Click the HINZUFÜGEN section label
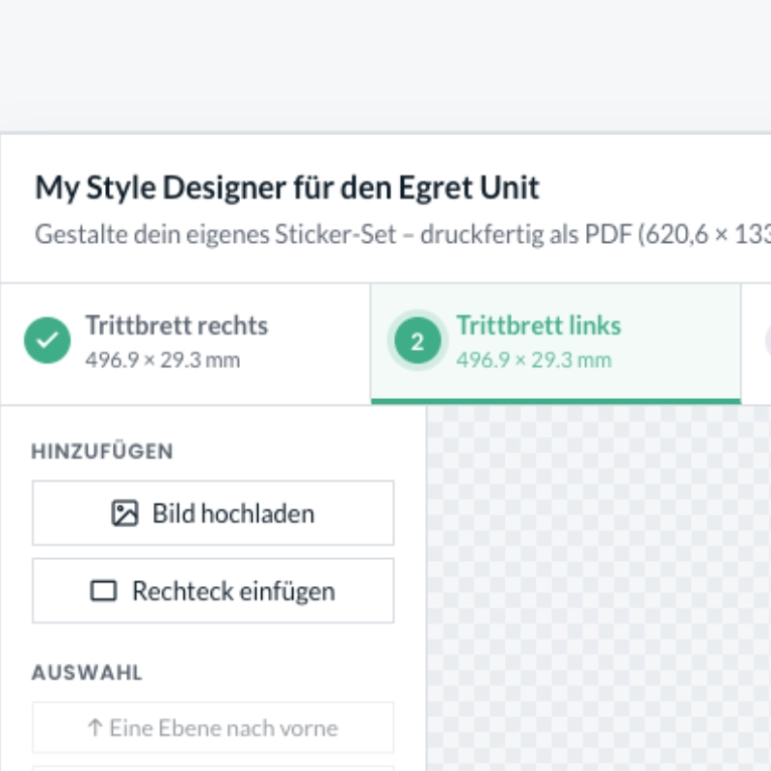771x771 pixels. pos(102,451)
